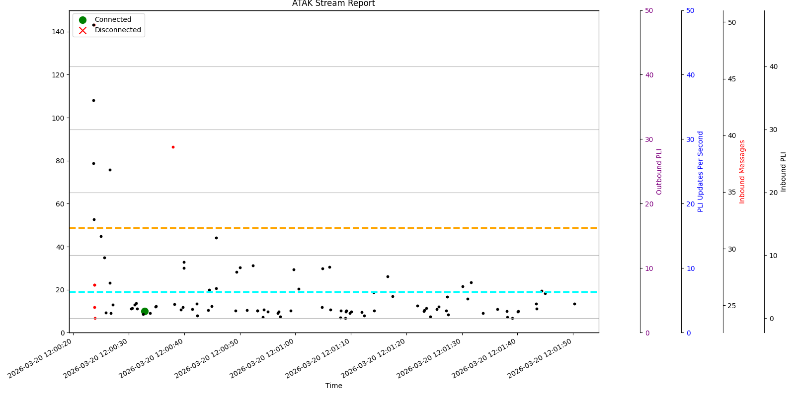Viewport: 795px width, 397px height.
Task: Select the large green connected point in the plot
Action: point(145,311)
